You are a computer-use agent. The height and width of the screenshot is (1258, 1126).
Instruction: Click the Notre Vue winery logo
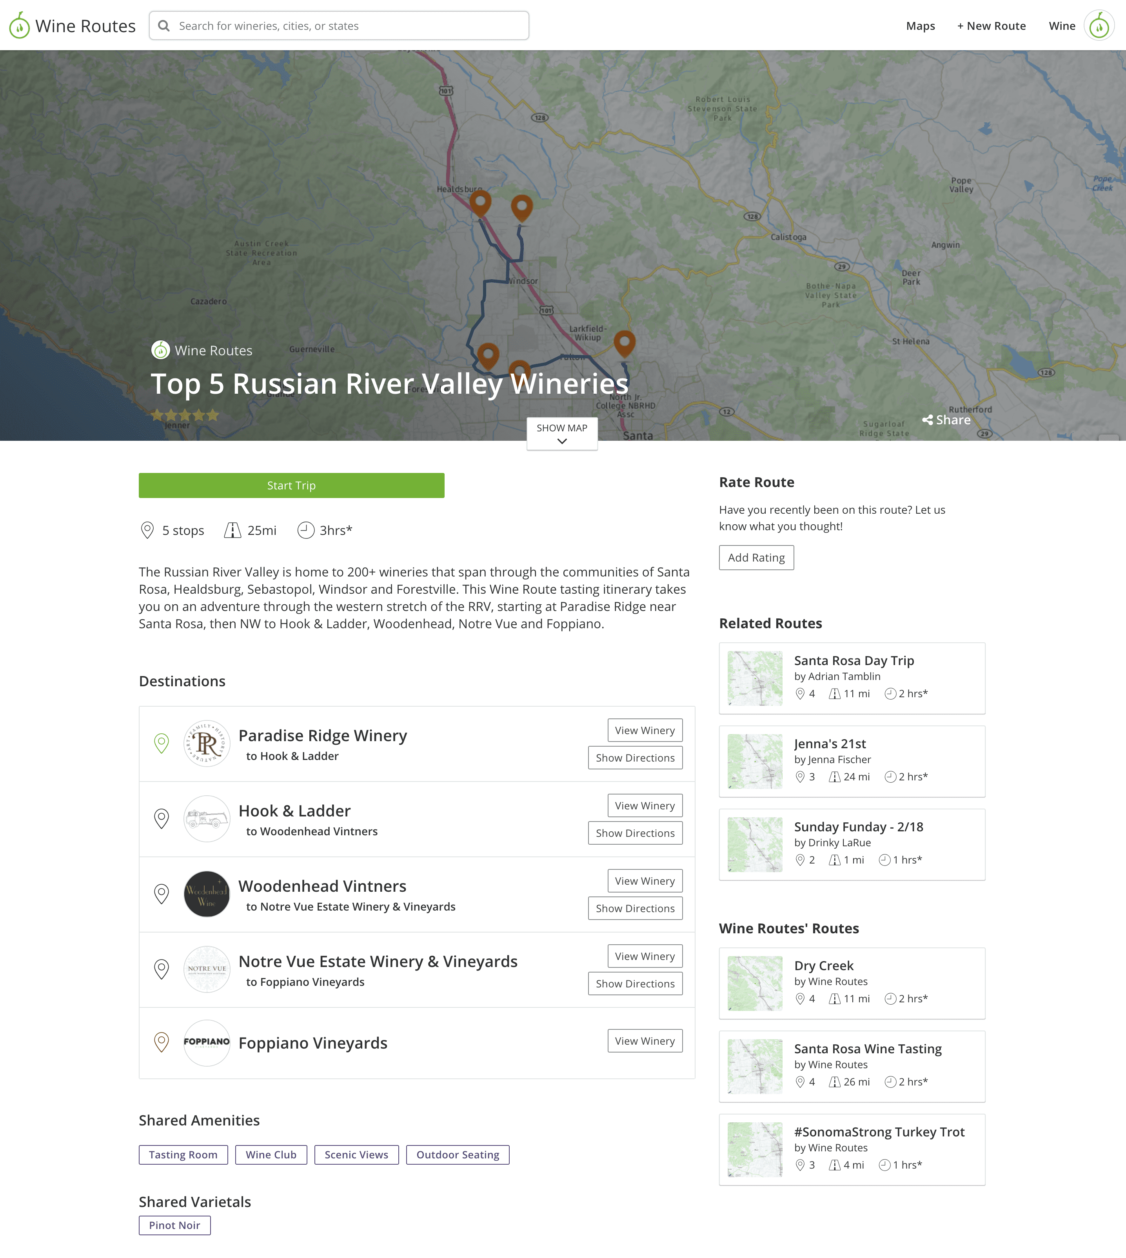point(207,969)
